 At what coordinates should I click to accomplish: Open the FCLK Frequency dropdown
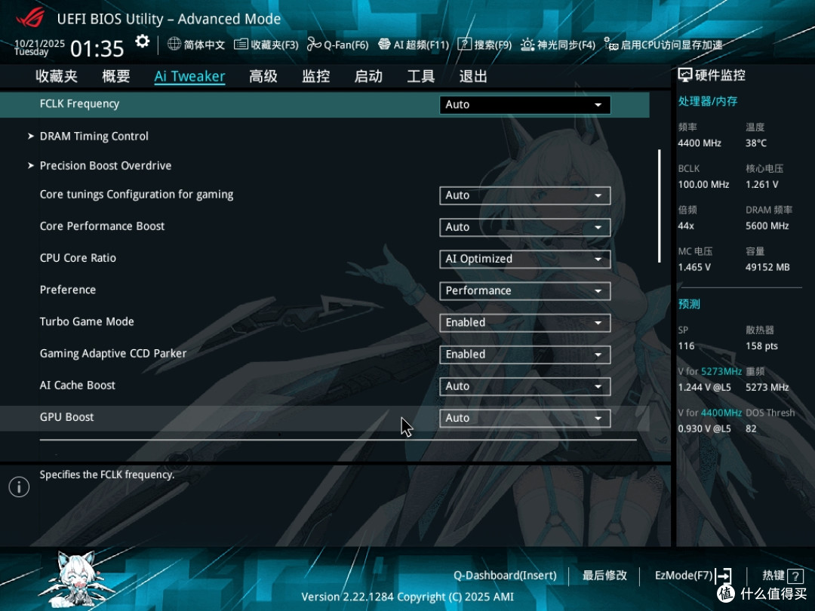point(524,104)
